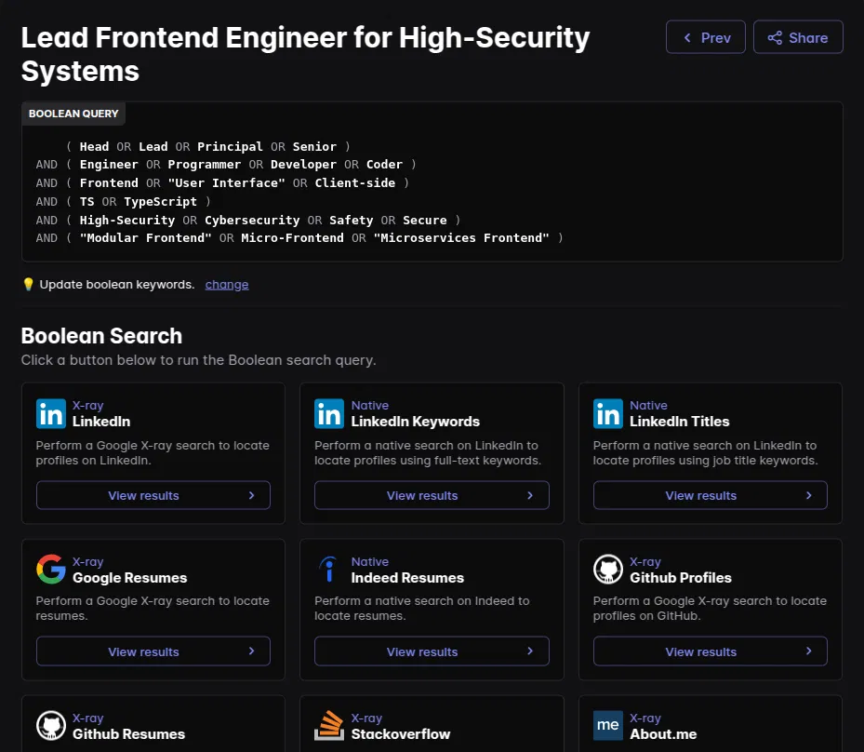Screen dimensions: 864x752
Task: Select the Stackoverflow X-ray icon
Action: point(329,726)
